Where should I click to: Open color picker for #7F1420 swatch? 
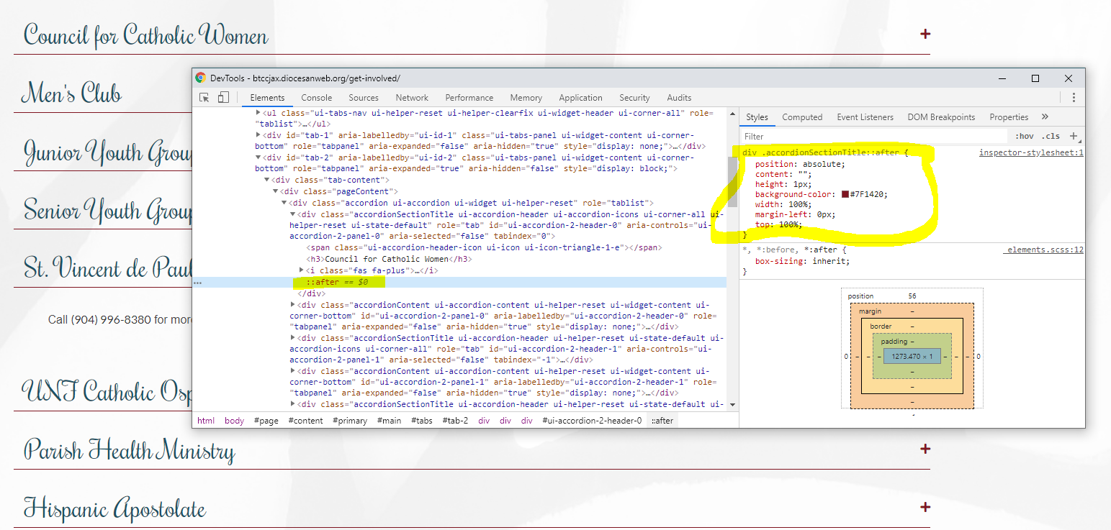point(845,194)
